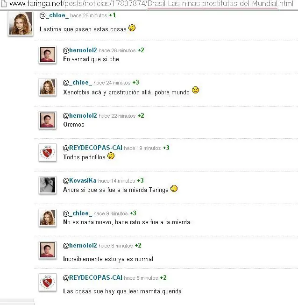Open _chloe_ large avatar on top comment
298x305 pixels.
point(21,23)
